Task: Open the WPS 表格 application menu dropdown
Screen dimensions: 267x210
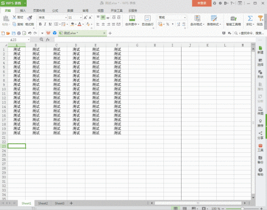Action: pyautogui.click(x=25, y=3)
